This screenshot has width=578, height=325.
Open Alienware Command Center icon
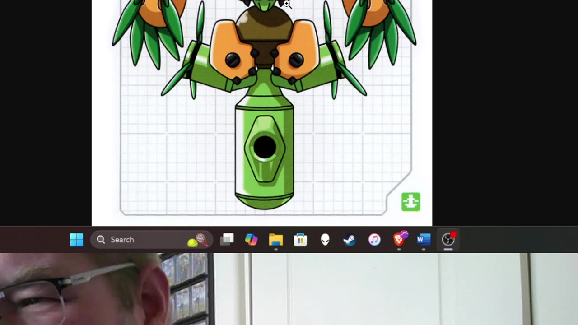tap(325, 240)
